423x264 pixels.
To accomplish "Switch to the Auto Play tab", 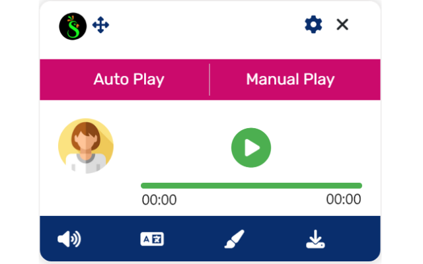I will [x=129, y=80].
